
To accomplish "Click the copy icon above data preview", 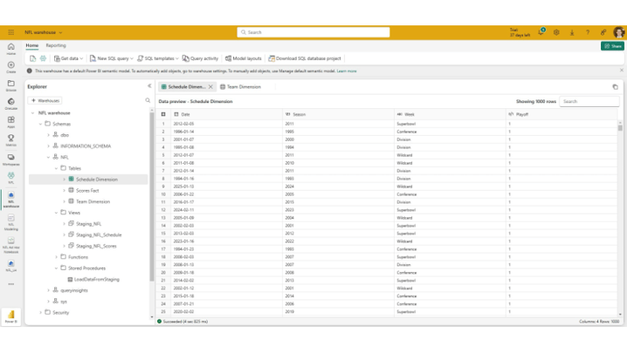I will pos(615,86).
